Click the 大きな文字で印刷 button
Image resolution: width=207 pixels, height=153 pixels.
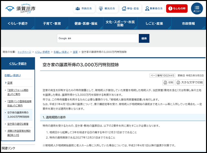coord(190,83)
